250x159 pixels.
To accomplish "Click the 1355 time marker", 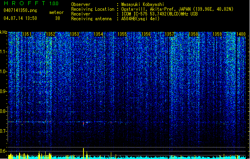I will pyautogui.click(x=122, y=34).
